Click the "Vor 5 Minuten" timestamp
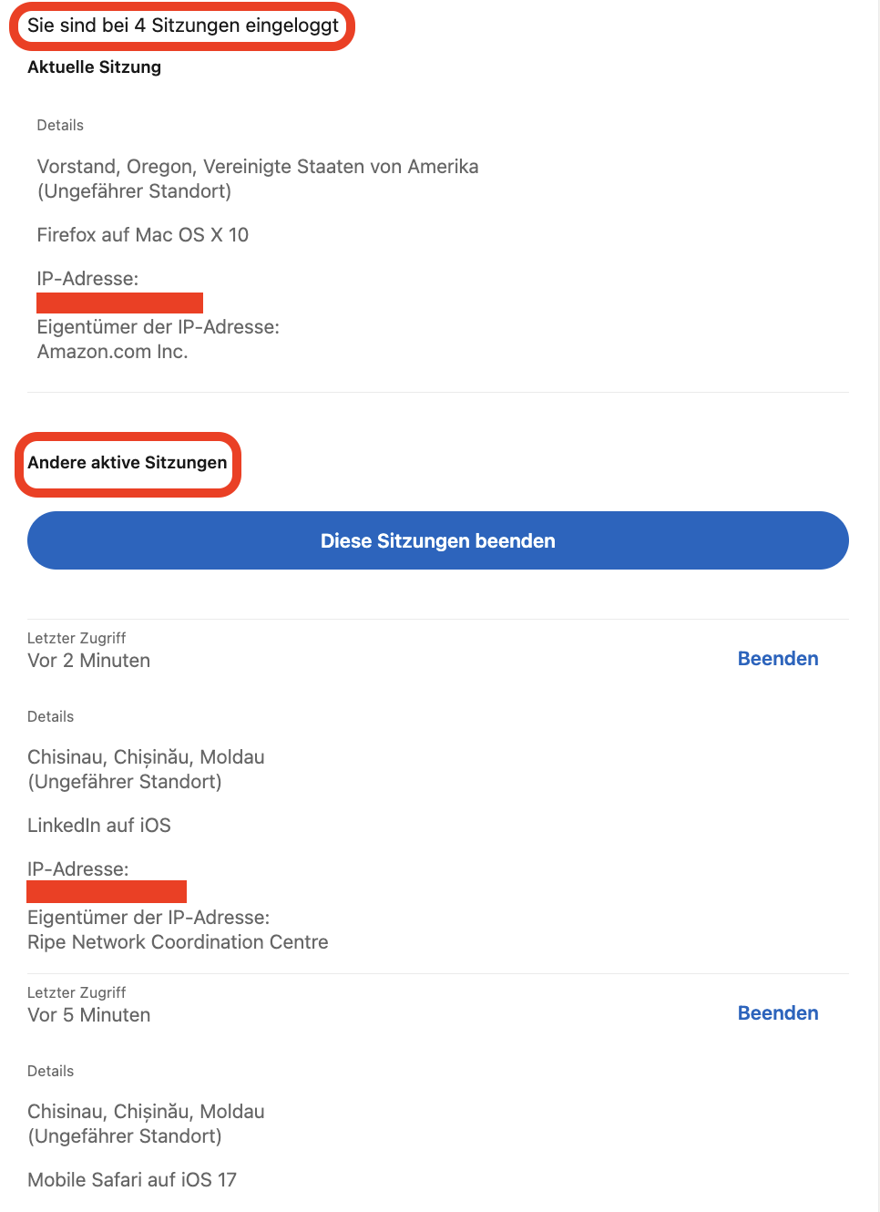Viewport: 880px width, 1212px height. click(88, 1014)
